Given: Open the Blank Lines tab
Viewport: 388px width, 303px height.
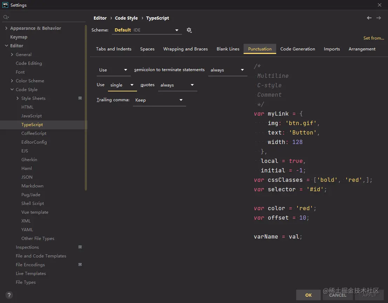Looking at the screenshot, I should pos(228,49).
